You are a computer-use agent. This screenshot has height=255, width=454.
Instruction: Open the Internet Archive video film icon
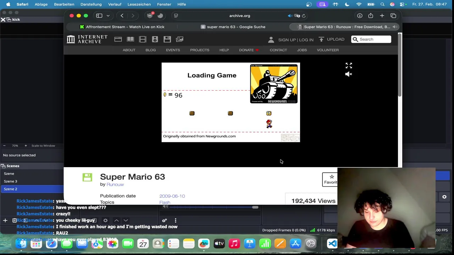point(143,39)
